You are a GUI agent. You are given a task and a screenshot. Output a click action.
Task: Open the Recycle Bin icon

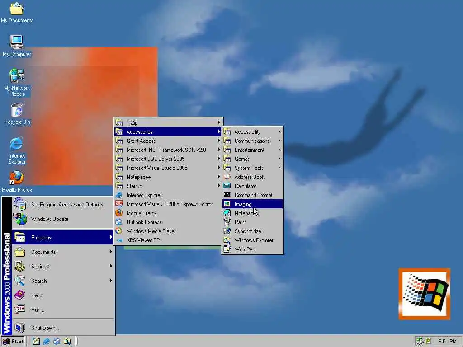(17, 114)
